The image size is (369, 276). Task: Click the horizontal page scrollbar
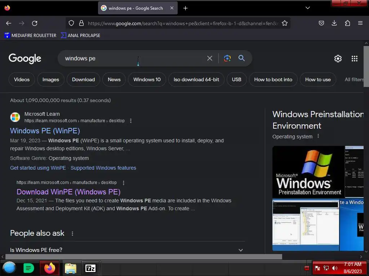click(x=143, y=257)
